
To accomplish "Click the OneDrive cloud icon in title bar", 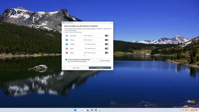I will 63,23.
